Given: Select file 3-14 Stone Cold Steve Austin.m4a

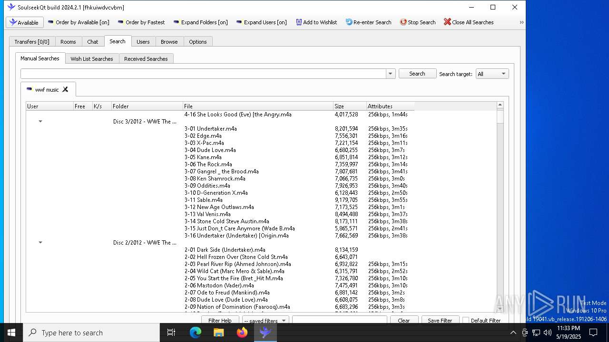Looking at the screenshot, I should click(x=227, y=221).
